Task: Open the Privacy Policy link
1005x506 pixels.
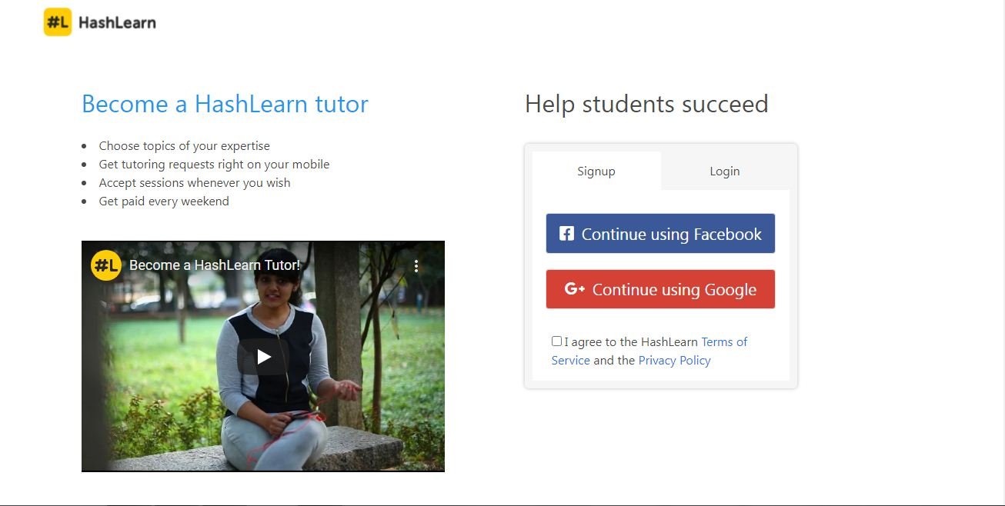Action: pos(674,361)
